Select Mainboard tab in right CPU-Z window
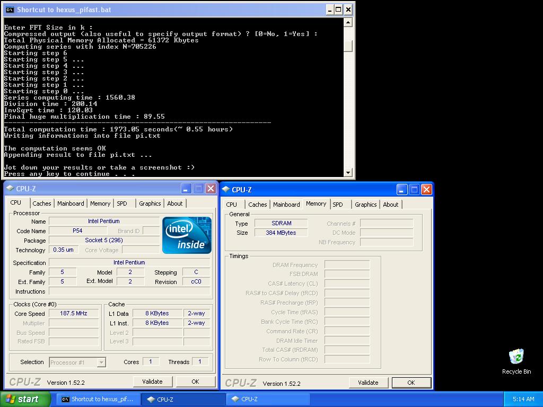 point(286,205)
